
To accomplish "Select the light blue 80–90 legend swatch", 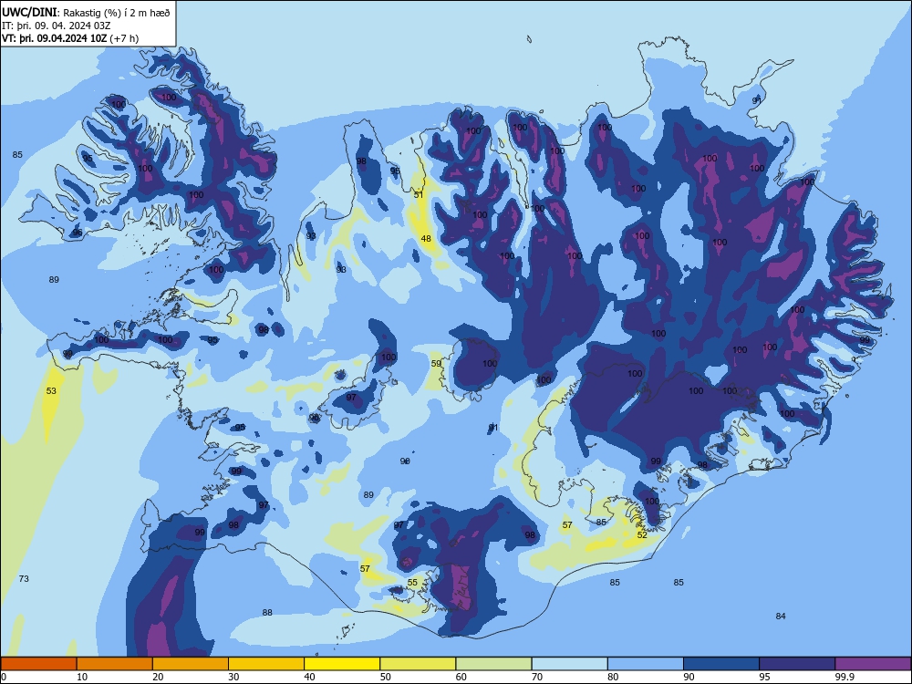I will tap(646, 664).
